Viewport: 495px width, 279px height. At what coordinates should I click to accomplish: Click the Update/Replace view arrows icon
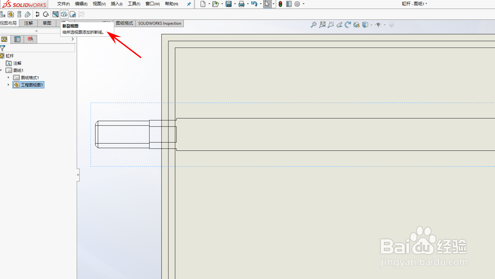tap(38, 14)
